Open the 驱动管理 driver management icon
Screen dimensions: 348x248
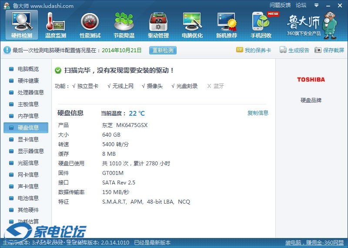[158, 24]
